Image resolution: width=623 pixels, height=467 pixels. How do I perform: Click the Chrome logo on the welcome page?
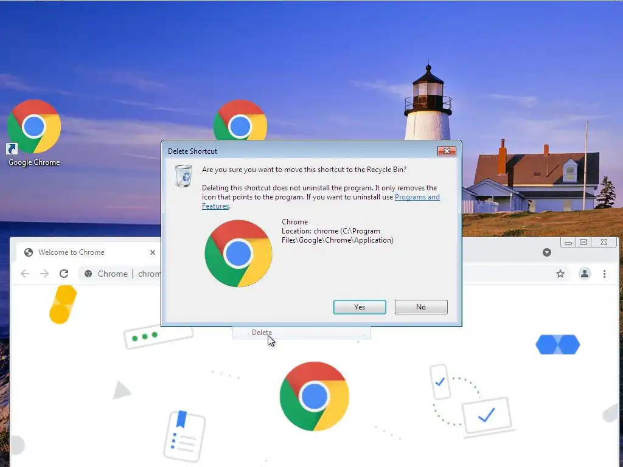click(315, 396)
